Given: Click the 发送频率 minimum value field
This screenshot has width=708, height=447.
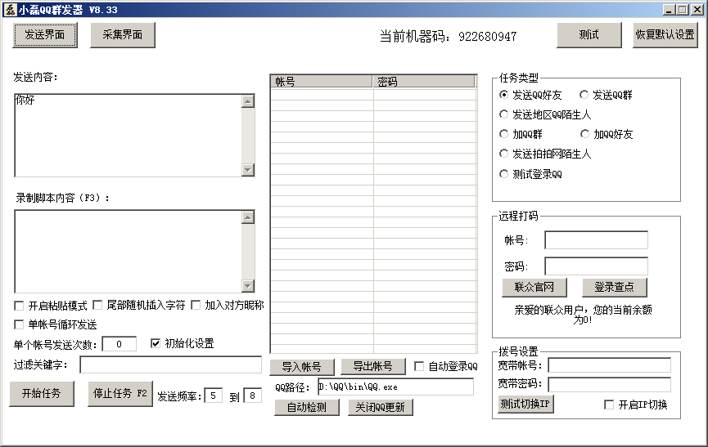Looking at the screenshot, I should tap(213, 396).
